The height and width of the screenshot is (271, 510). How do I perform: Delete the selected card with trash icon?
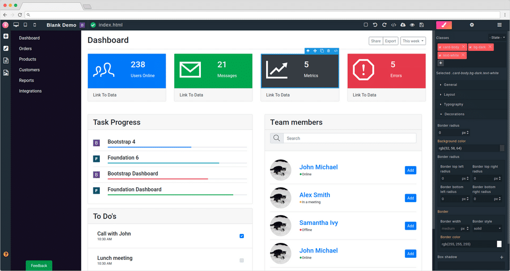(x=328, y=50)
